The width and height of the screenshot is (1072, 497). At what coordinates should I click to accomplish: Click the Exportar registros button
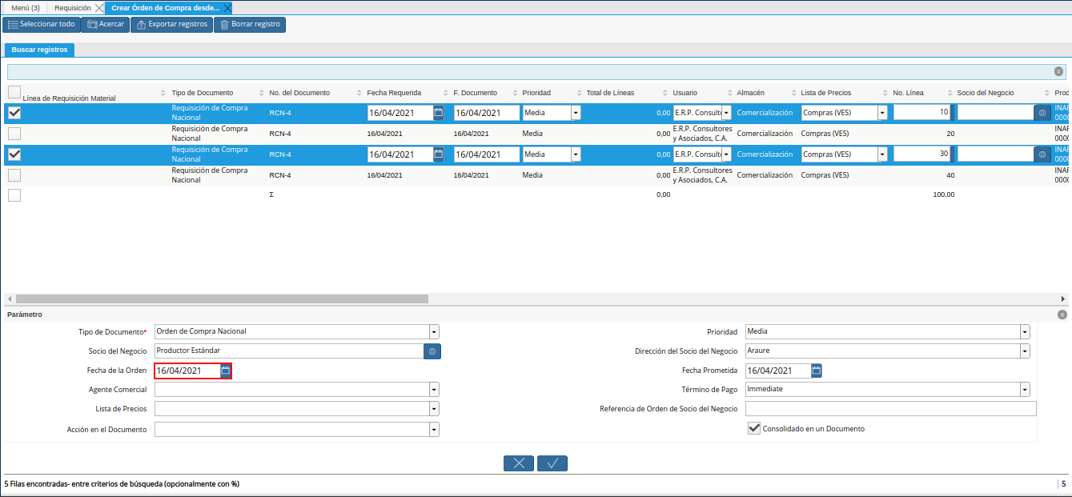click(171, 25)
